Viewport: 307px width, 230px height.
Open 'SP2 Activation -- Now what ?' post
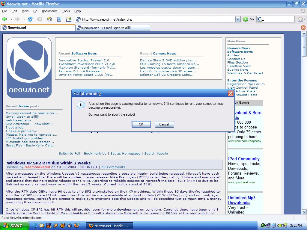[x=29, y=124]
